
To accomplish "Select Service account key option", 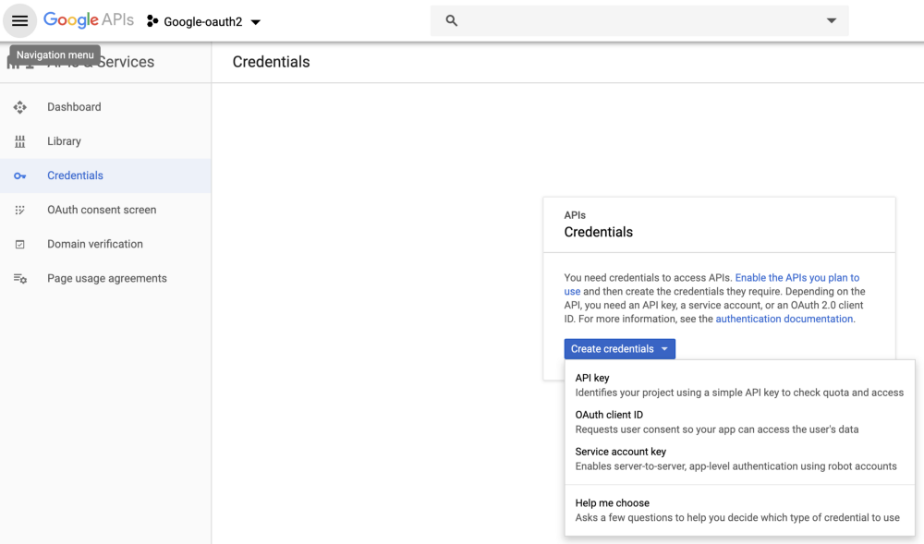I will 620,452.
